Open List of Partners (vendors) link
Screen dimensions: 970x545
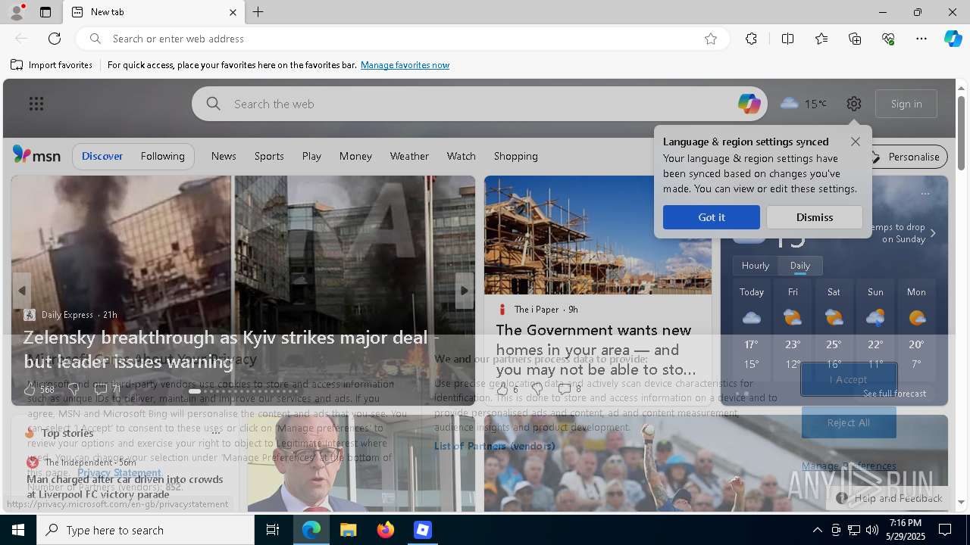click(x=494, y=446)
